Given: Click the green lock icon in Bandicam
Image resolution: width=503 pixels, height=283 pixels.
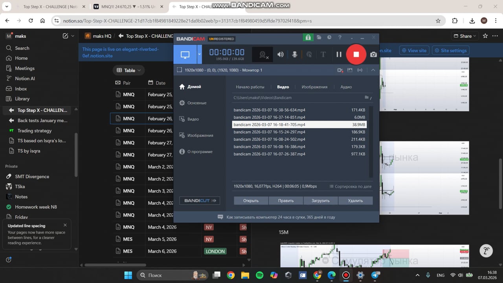Looking at the screenshot, I should click(x=308, y=37).
